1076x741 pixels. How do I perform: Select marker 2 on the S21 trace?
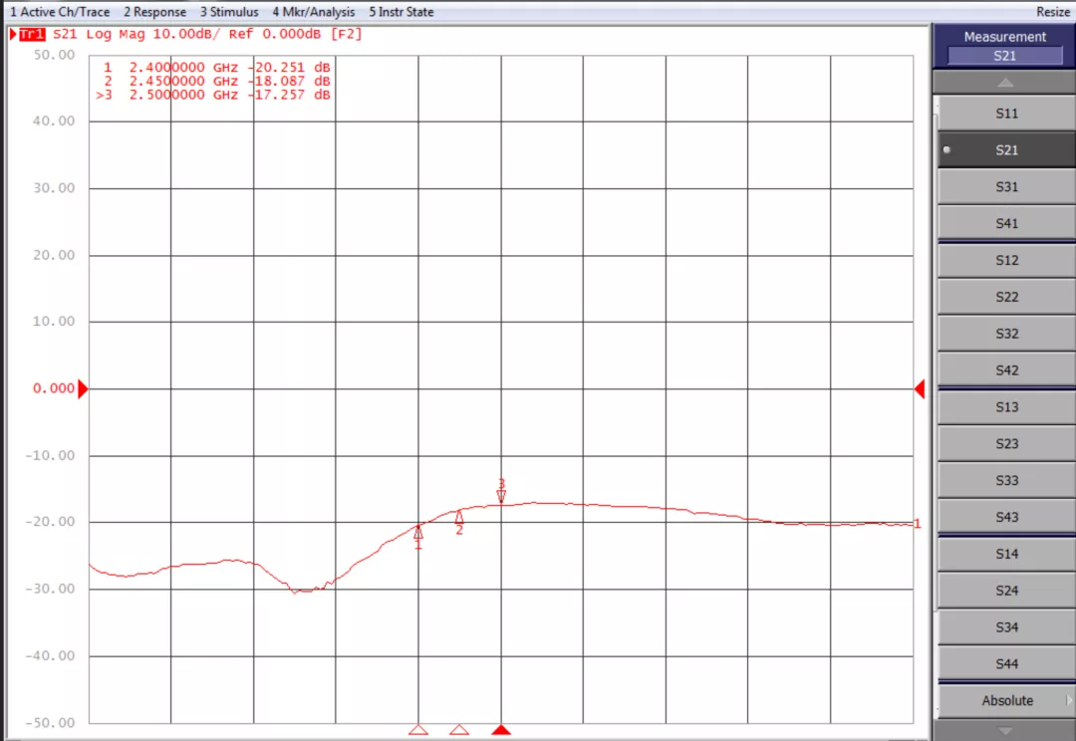click(x=459, y=518)
